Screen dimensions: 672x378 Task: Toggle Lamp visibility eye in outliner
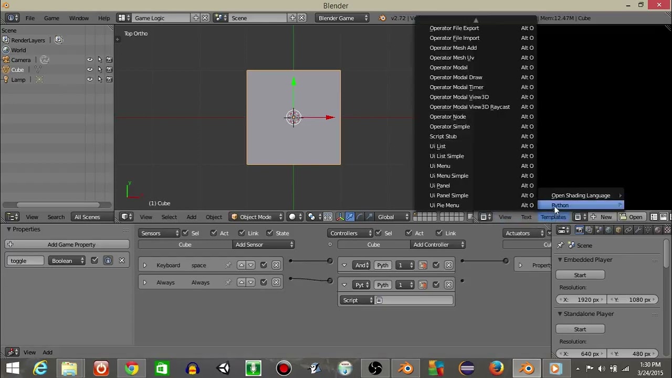pyautogui.click(x=90, y=80)
